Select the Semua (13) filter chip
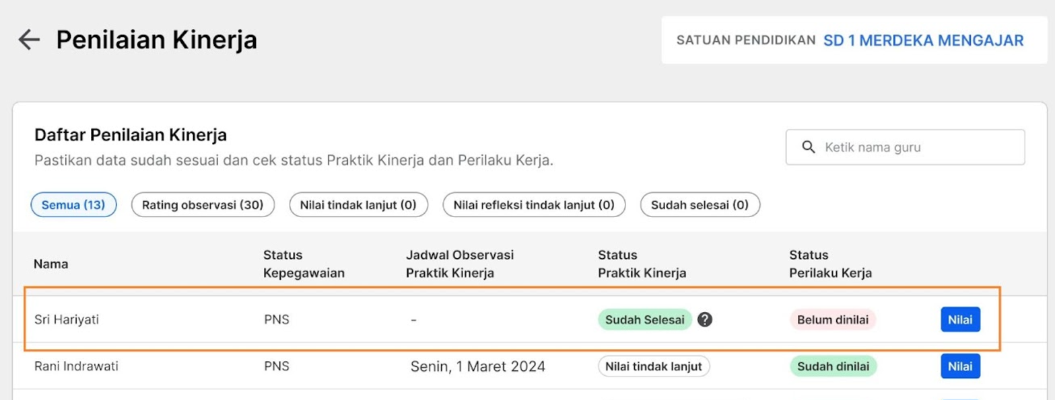The width and height of the screenshot is (1055, 400). point(73,205)
